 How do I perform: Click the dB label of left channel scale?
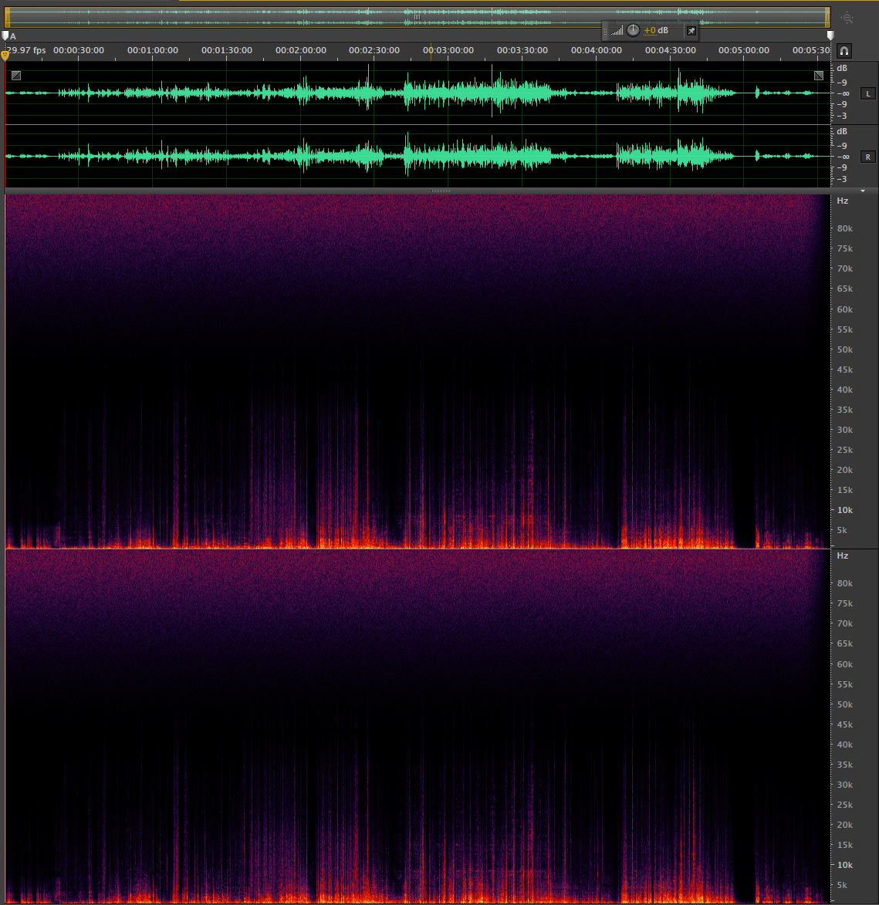pos(842,68)
